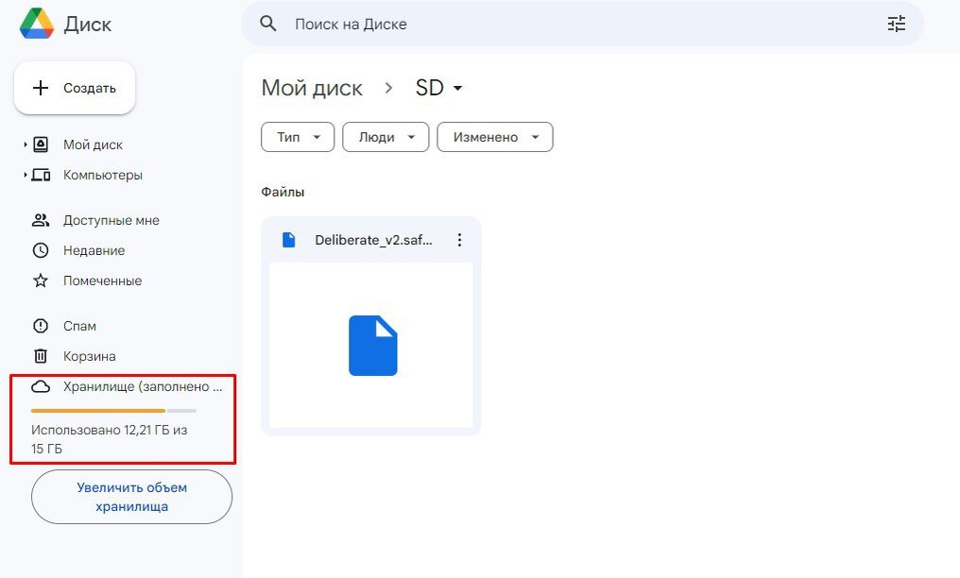
Task: Click the Диск title text
Action: (x=88, y=24)
